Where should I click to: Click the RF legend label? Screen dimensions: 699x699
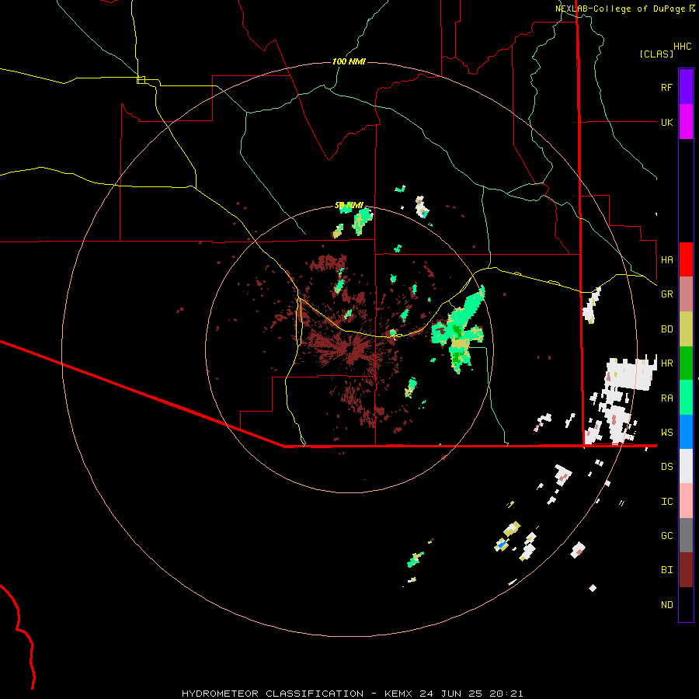pyautogui.click(x=666, y=87)
